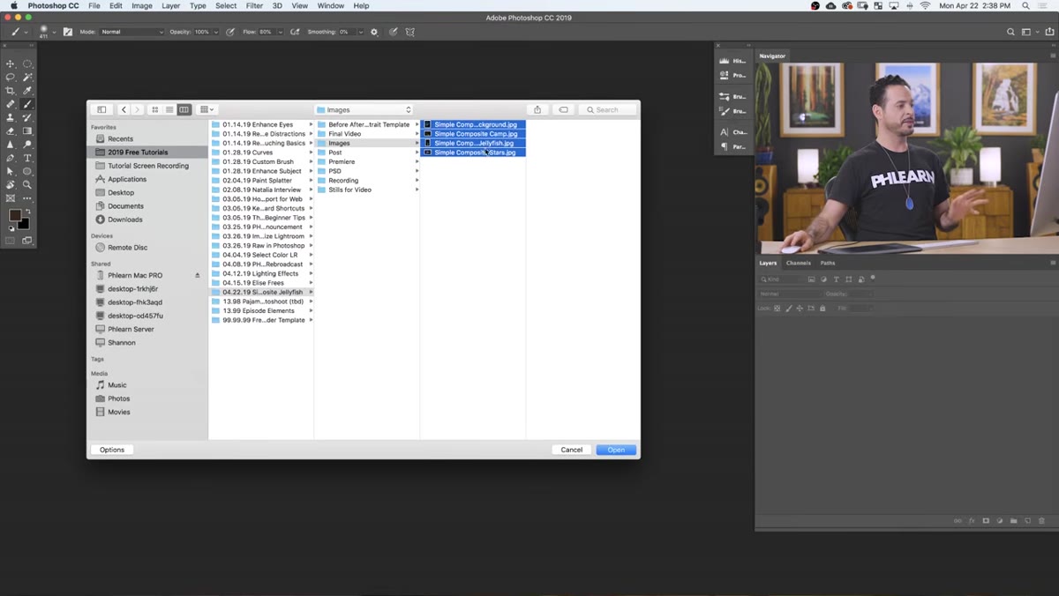Switch to the Channels tab
1059x596 pixels.
[798, 263]
